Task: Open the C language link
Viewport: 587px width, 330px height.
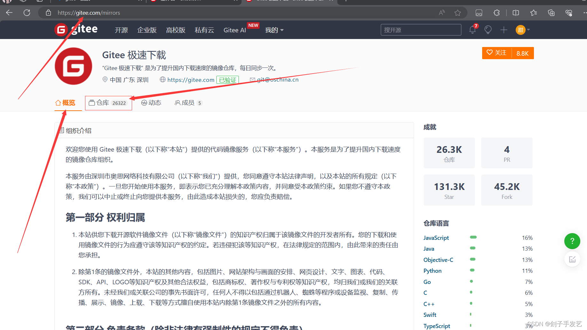Action: click(x=425, y=293)
